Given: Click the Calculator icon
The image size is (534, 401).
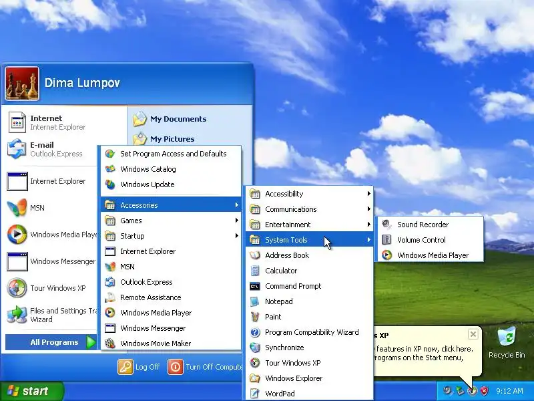Looking at the screenshot, I should pos(255,271).
